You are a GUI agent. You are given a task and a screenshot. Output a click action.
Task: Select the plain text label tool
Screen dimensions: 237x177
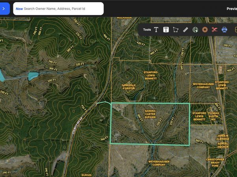click(x=156, y=29)
